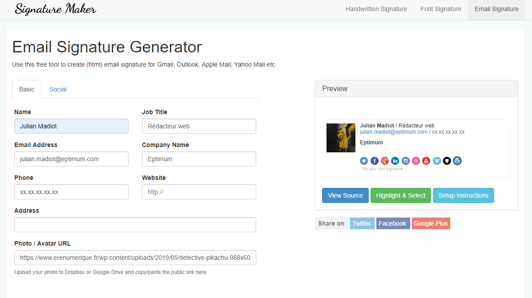Screen dimensions: 532x298
Task: Click the LinkedIn icon in signature preview
Action: (395, 161)
